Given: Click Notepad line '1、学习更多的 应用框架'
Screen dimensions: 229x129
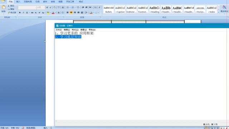Looking at the screenshot, I should 74,33.
